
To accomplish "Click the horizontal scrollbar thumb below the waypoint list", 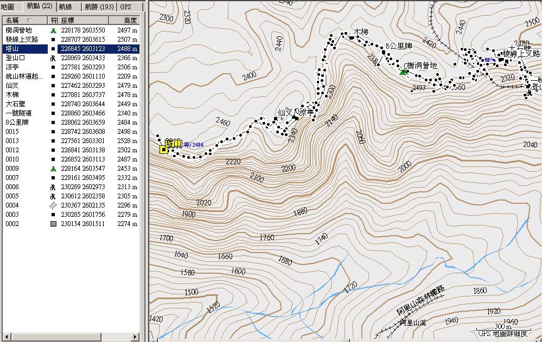I will pyautogui.click(x=56, y=337).
